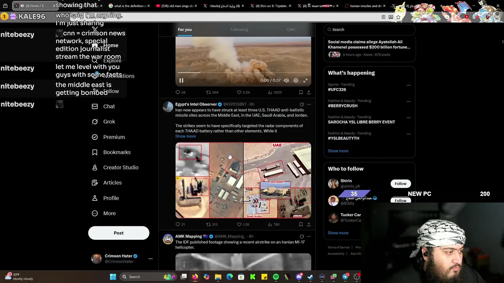The width and height of the screenshot is (504, 283).
Task: Switch to 'Iranian missiles and dr' browser tab
Action: click(366, 6)
